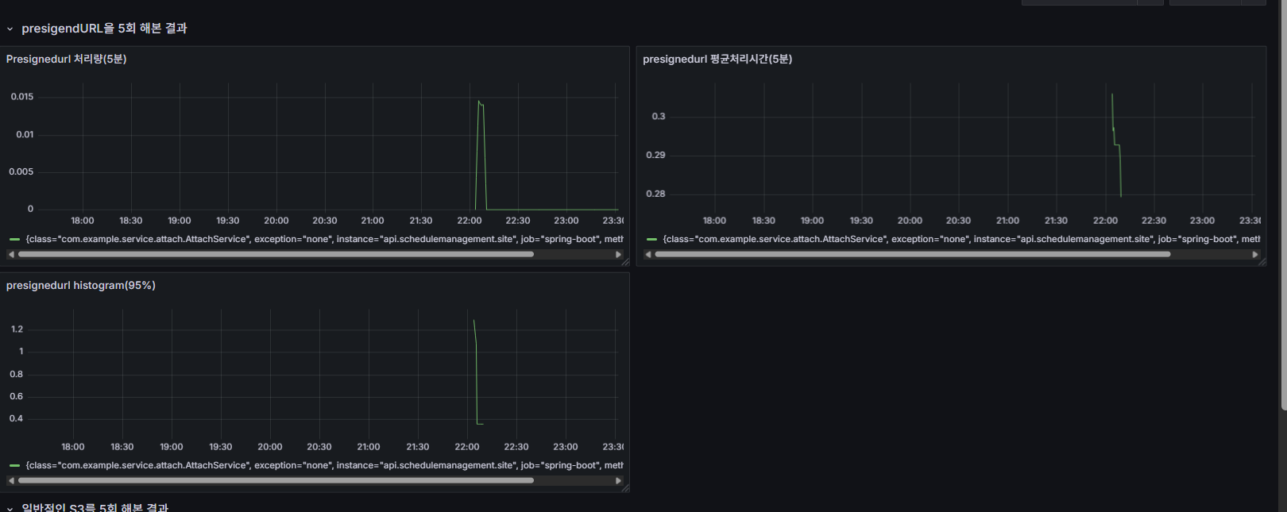Open the presignedurl 평균처리시간(5분) panel title menu
The image size is (1287, 512).
coord(717,59)
